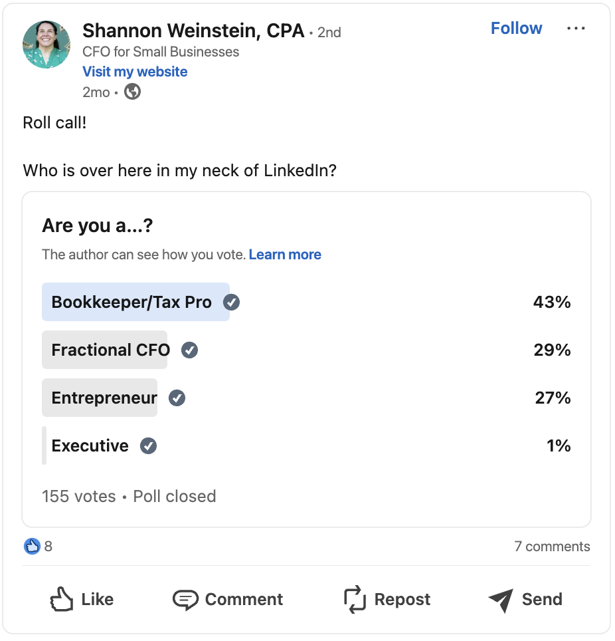Open the Visit my website link

pos(135,71)
